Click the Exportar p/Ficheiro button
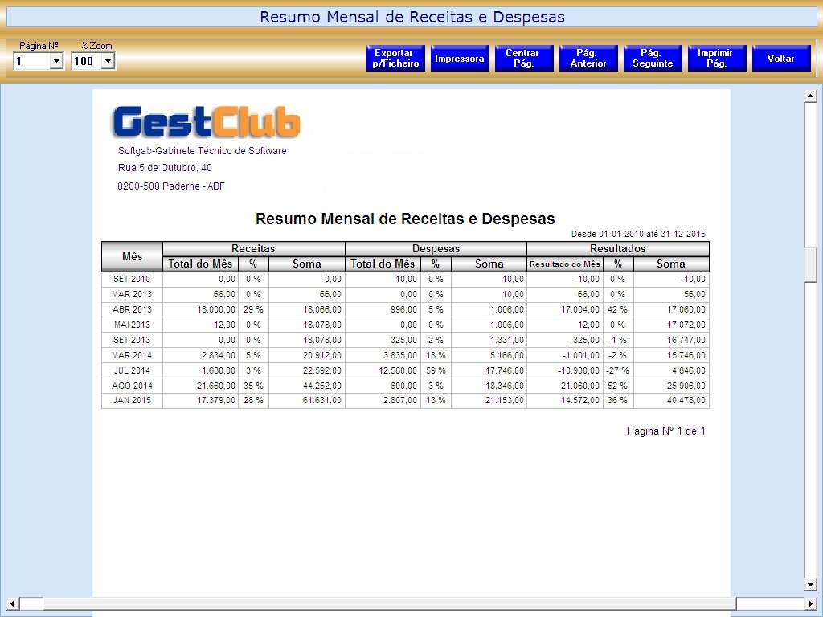Image resolution: width=823 pixels, height=617 pixels. coord(395,59)
